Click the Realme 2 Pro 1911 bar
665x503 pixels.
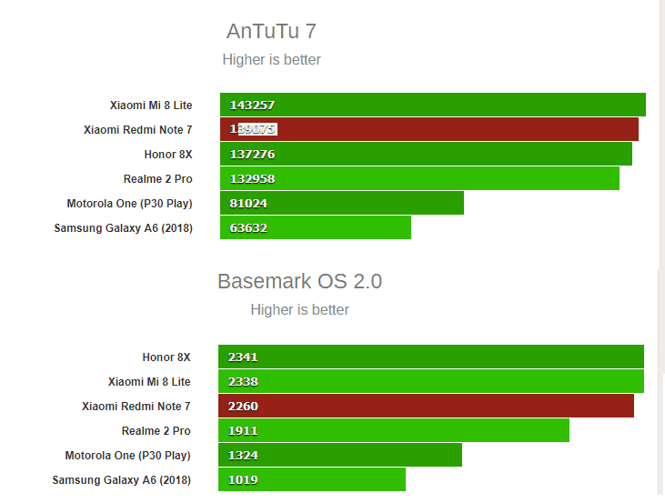tap(393, 431)
